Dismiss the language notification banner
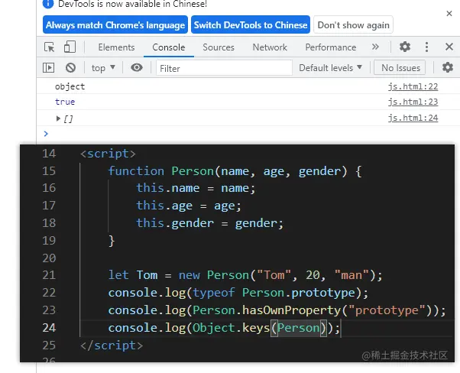The width and height of the screenshot is (460, 373). pos(449,13)
